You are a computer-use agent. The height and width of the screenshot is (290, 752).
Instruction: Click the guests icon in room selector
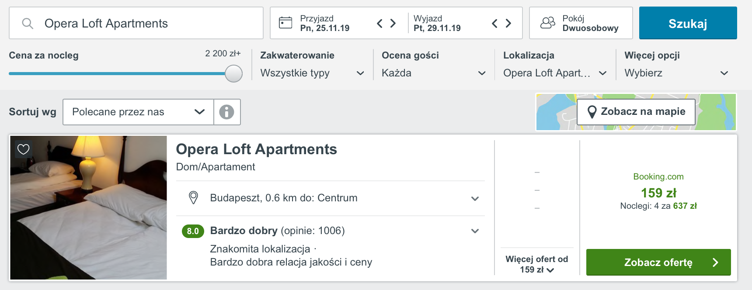548,23
